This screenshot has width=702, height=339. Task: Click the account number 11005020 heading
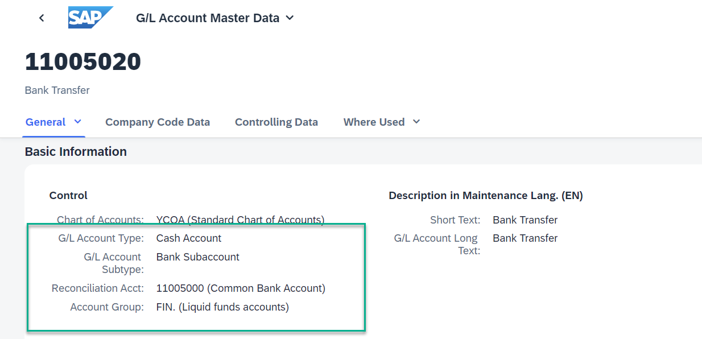(x=83, y=61)
